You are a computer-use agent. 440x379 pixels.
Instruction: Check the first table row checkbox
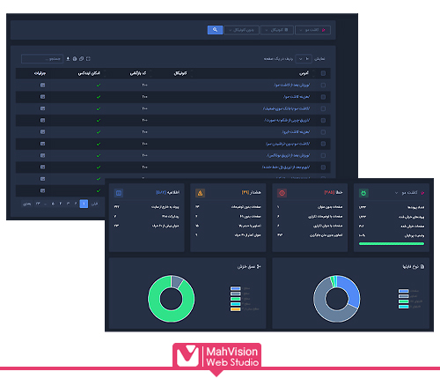point(323,85)
